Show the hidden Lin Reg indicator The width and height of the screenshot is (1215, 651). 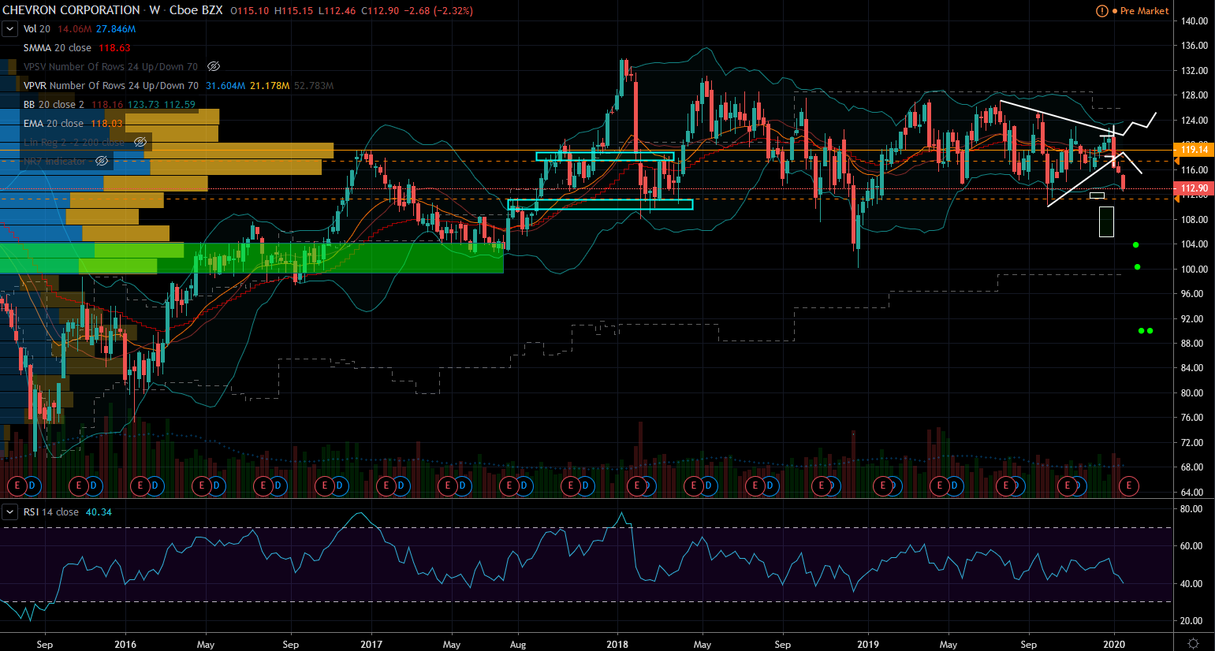point(140,143)
